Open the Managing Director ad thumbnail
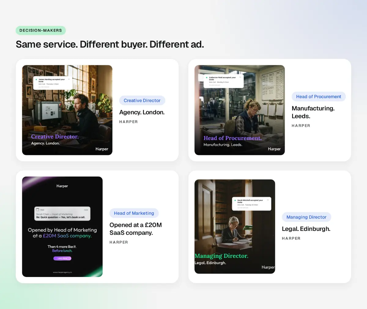The width and height of the screenshot is (367, 309). (235, 227)
